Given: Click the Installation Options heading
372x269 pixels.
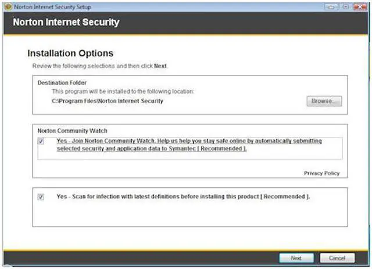Looking at the screenshot, I should 70,53.
